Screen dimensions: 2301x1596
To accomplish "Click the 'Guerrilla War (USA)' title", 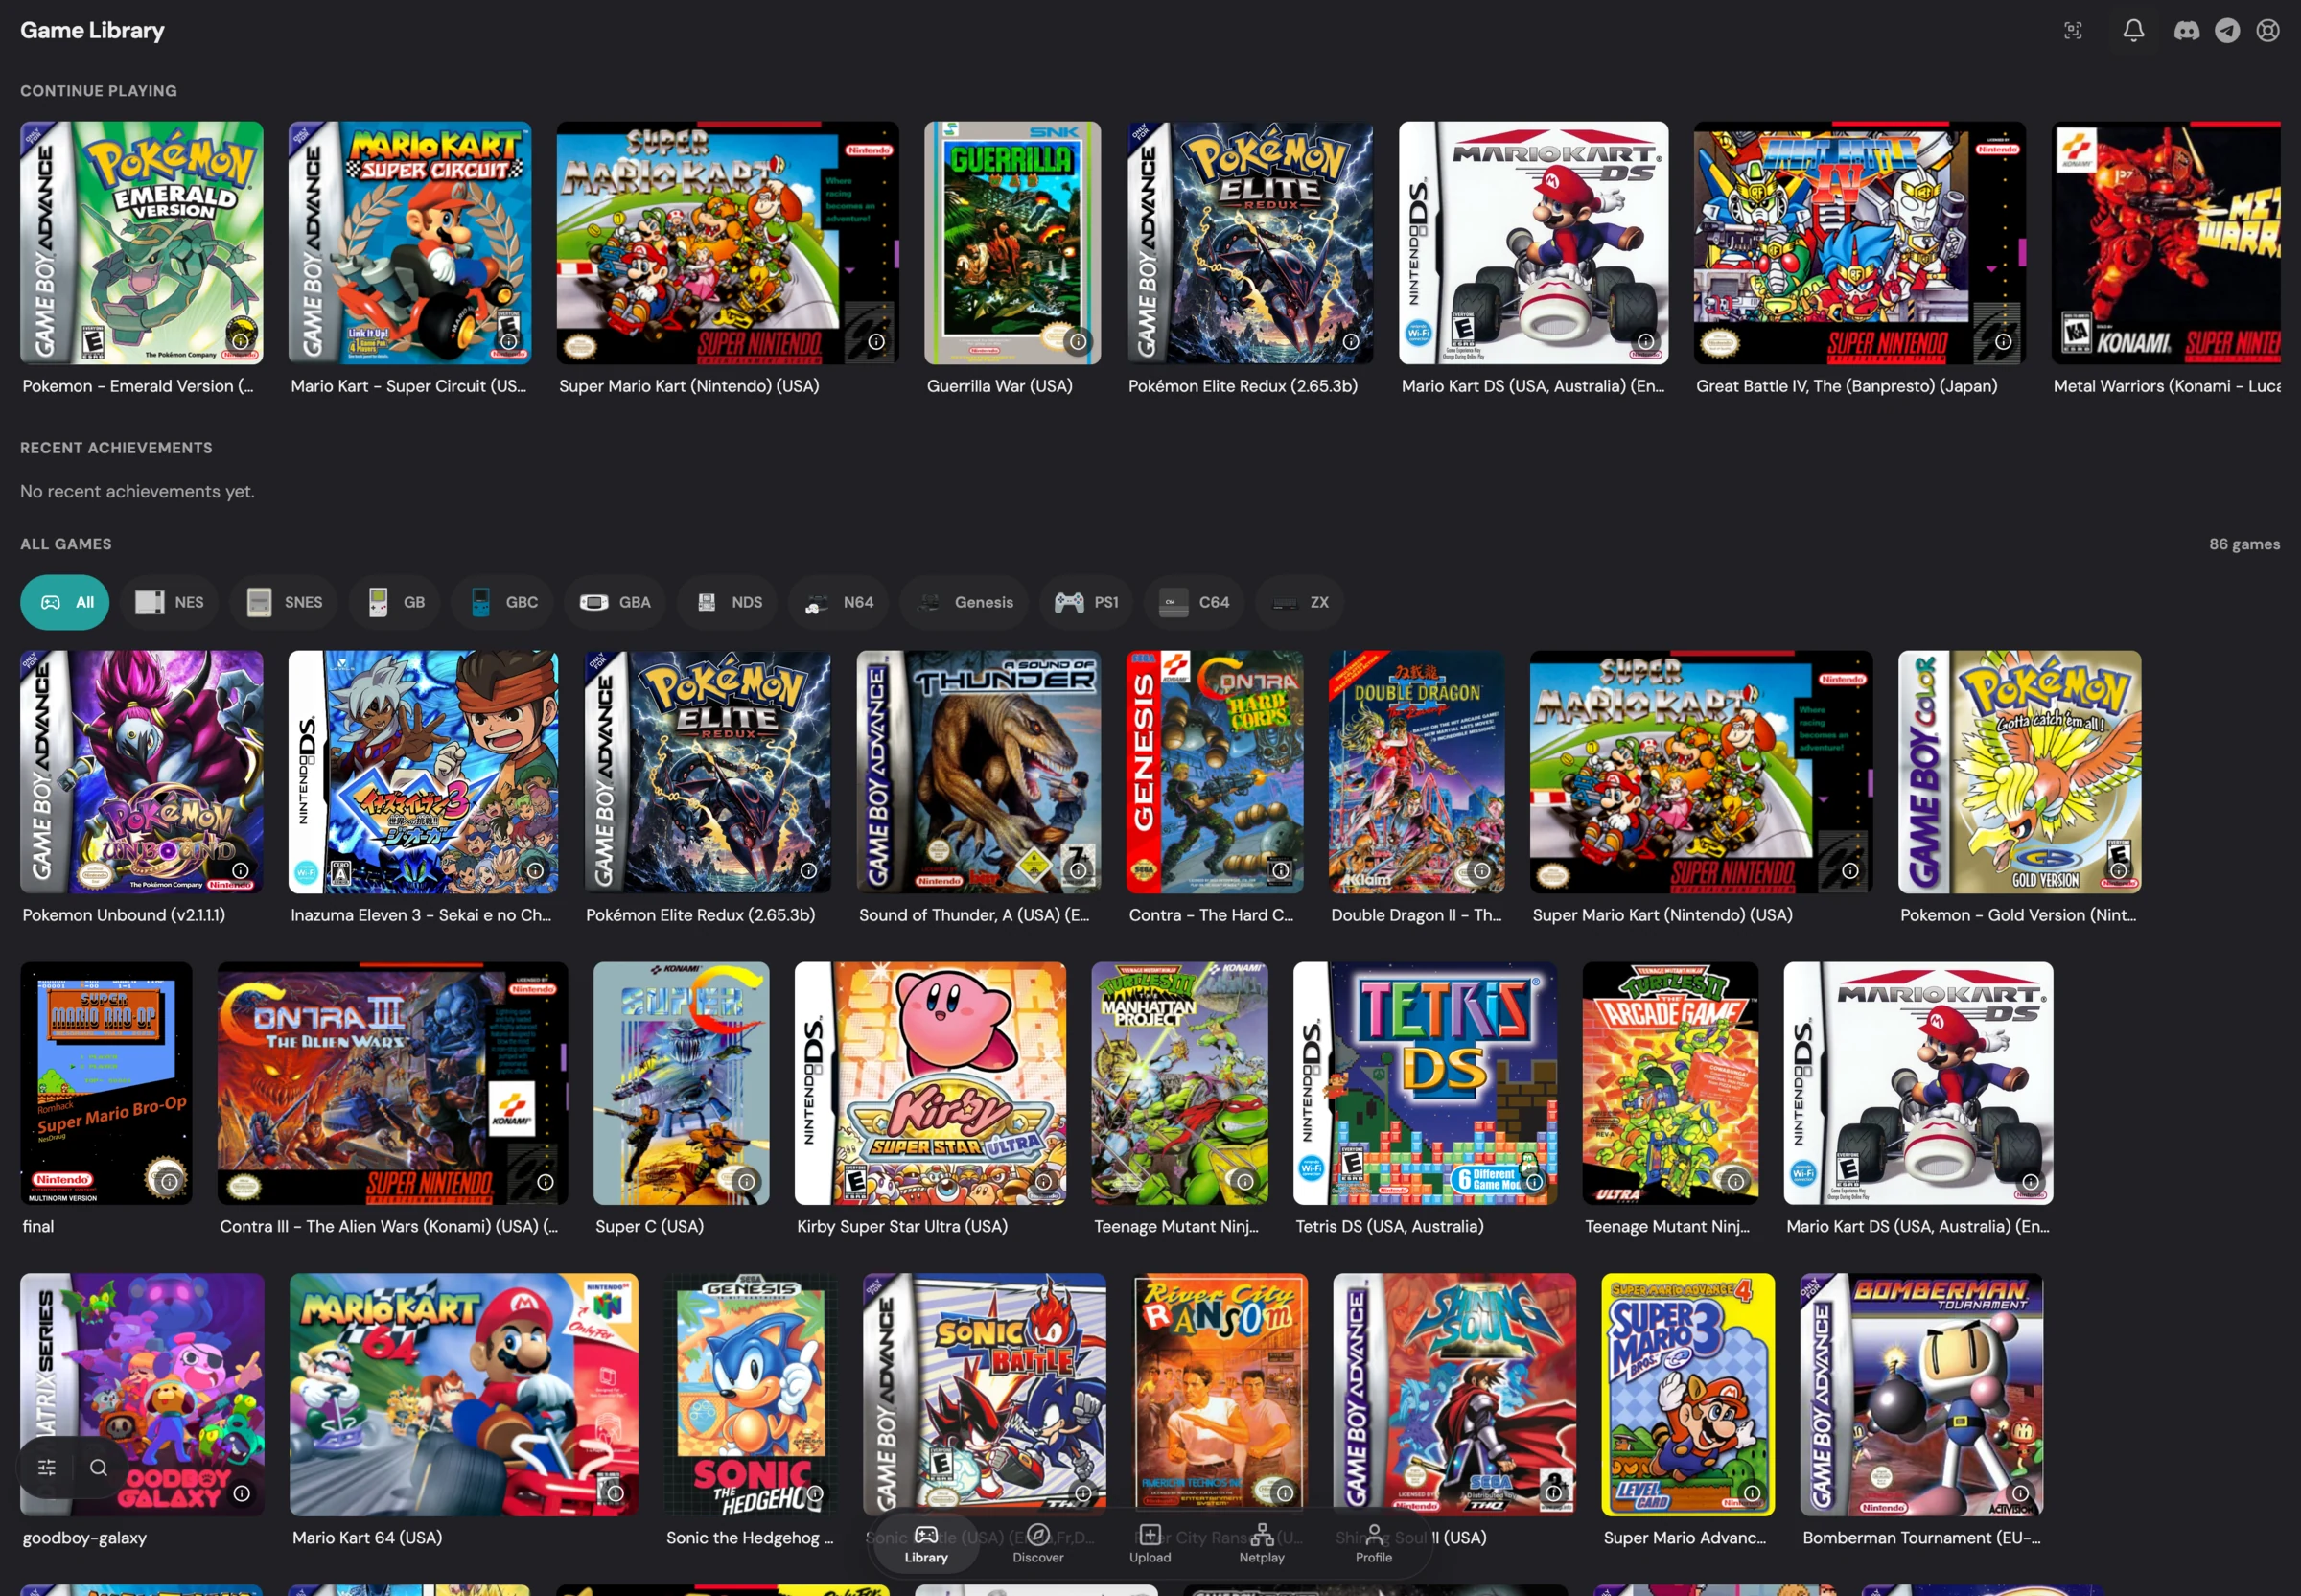I will (1000, 386).
